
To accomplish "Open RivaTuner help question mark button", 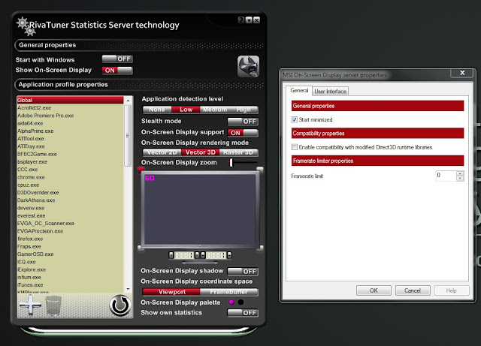I will pos(241,20).
